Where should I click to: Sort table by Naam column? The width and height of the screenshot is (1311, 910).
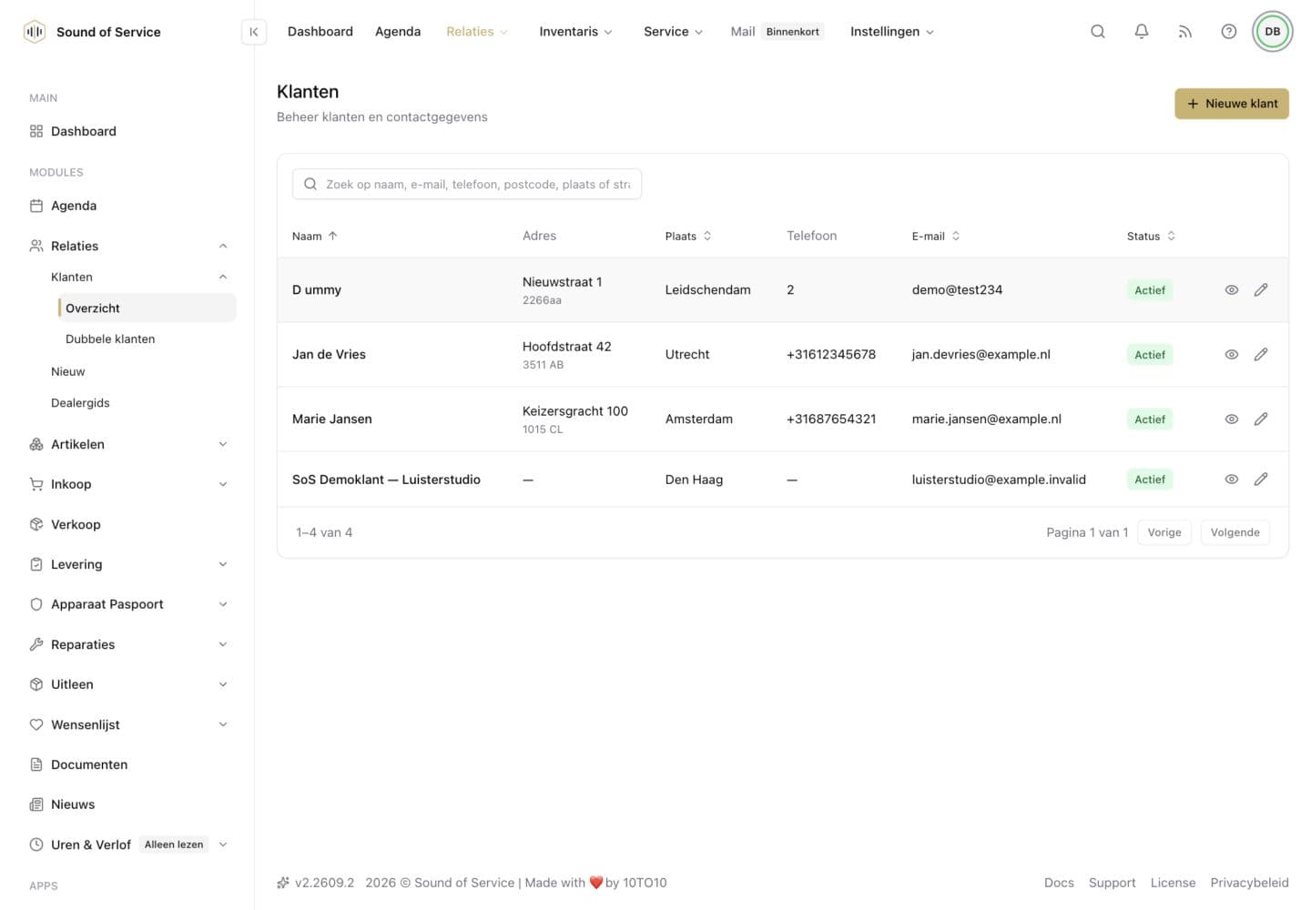tap(315, 236)
